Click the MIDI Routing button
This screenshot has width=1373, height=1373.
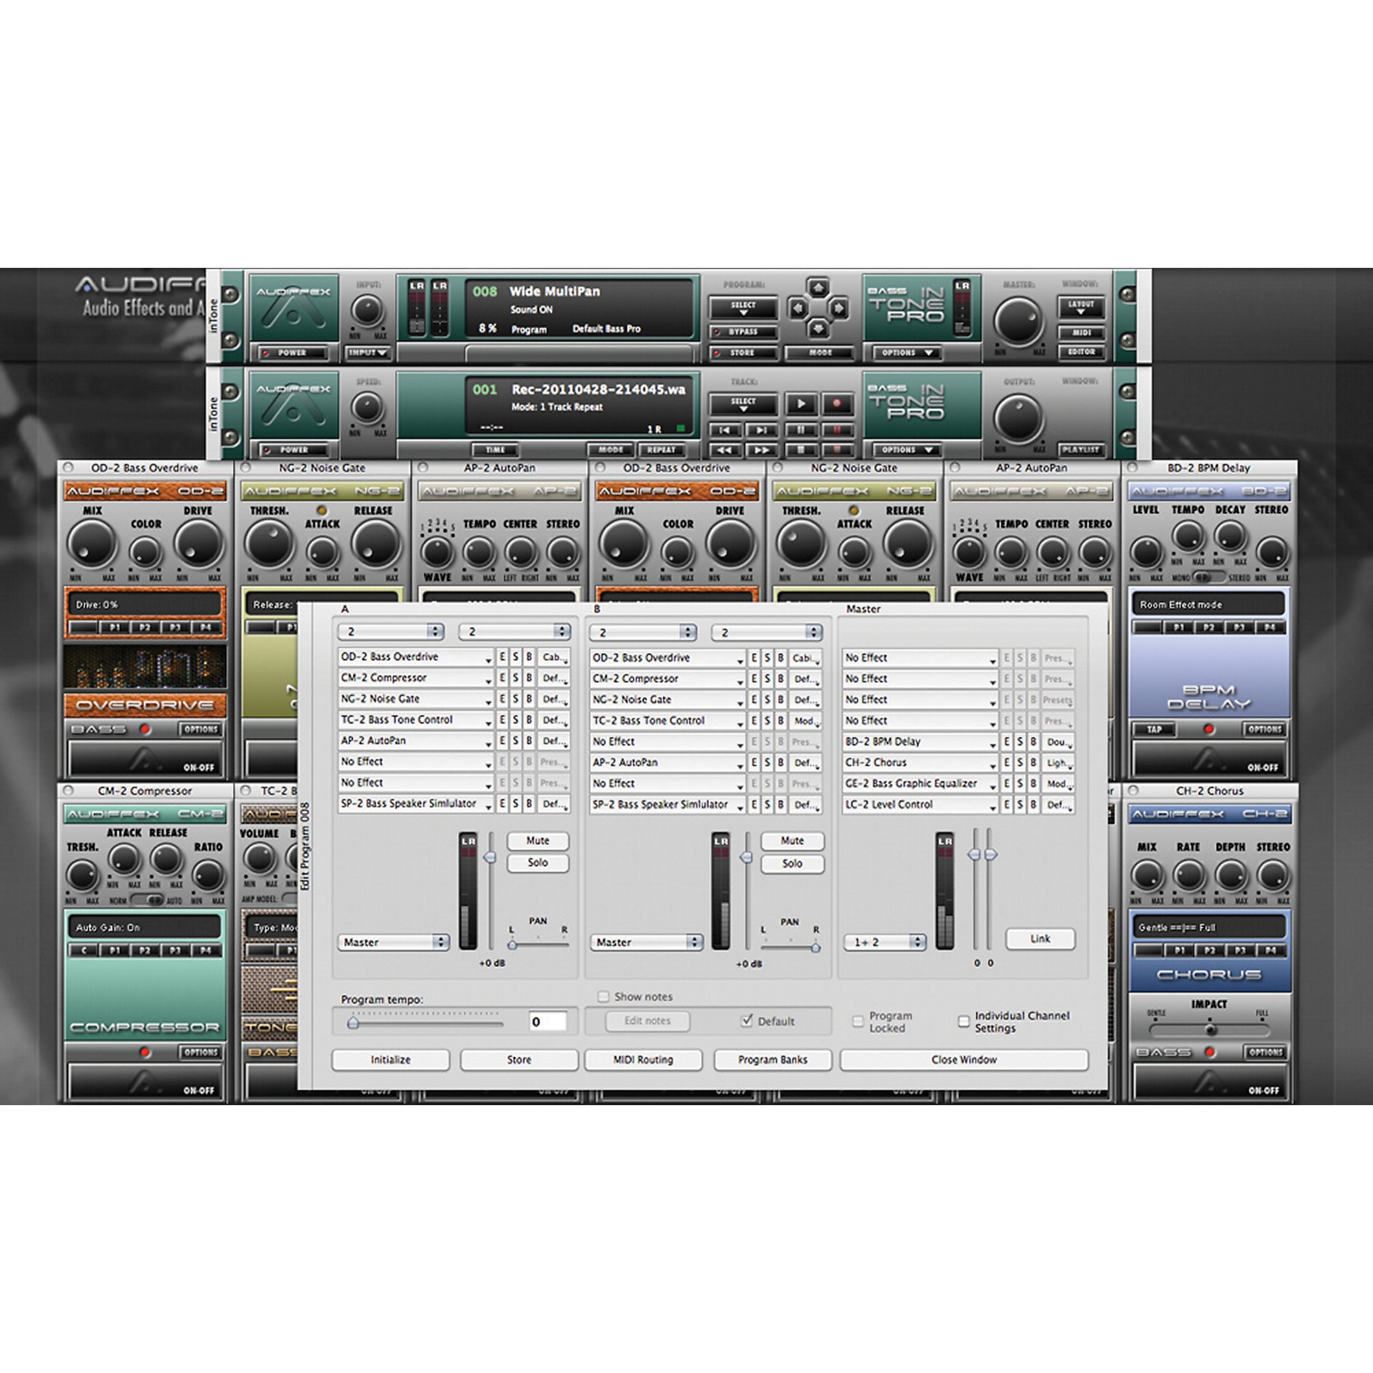(x=643, y=1059)
